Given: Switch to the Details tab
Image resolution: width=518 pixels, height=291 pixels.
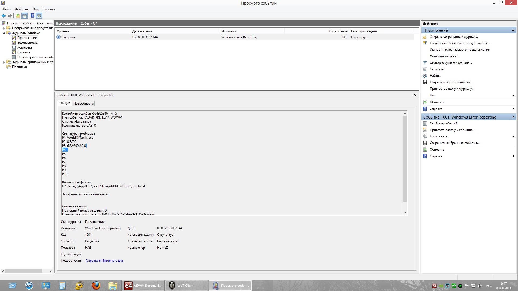Looking at the screenshot, I should tap(83, 103).
